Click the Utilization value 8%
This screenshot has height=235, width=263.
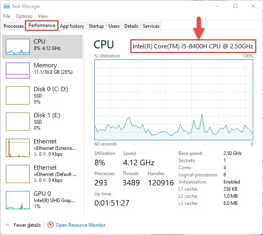point(100,163)
